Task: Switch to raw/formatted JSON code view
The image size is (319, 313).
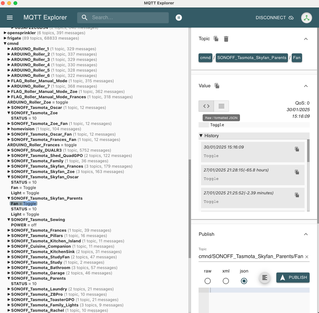Action: pos(206,106)
